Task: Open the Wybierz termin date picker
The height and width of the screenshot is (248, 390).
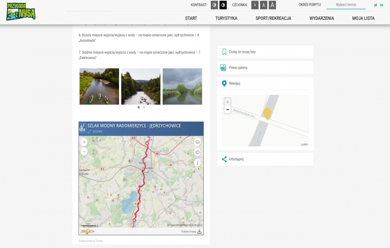Action: 346,5
